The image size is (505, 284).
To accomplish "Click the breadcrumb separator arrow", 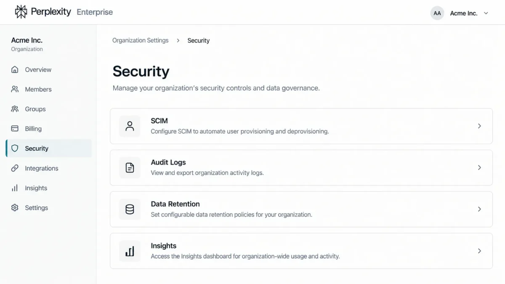I will (x=178, y=40).
